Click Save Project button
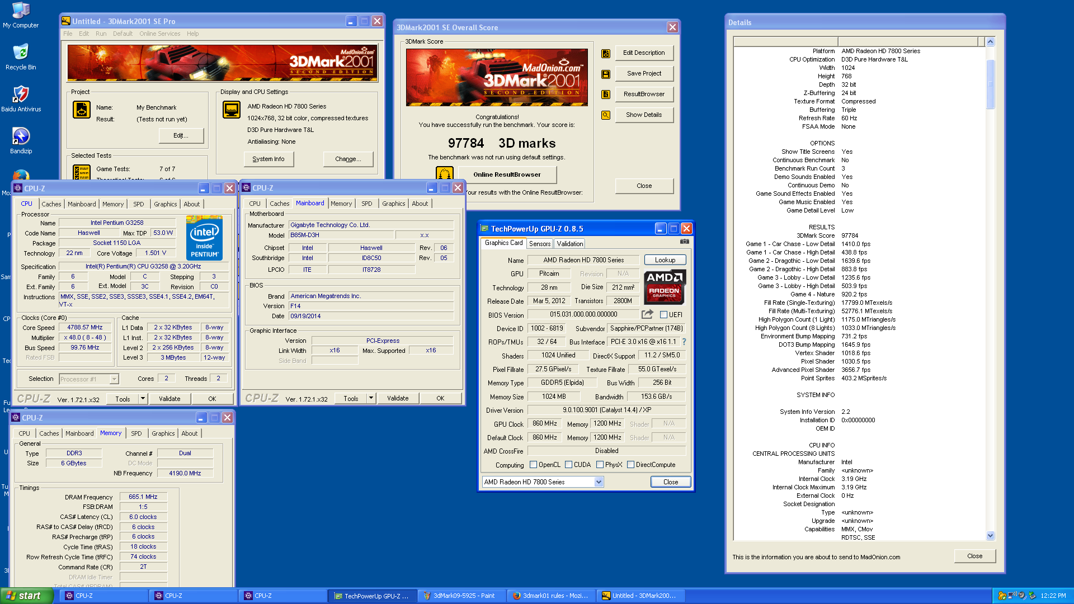The width and height of the screenshot is (1074, 604). pyautogui.click(x=644, y=74)
